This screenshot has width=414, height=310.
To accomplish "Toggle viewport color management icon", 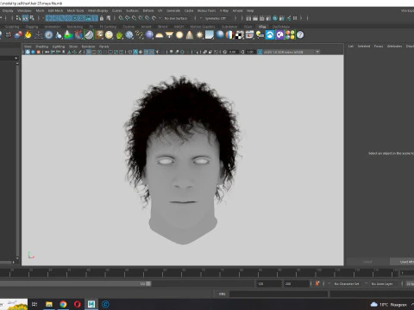I will [x=260, y=52].
